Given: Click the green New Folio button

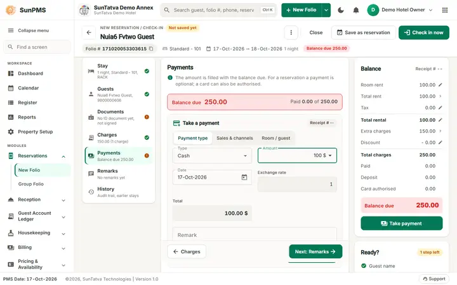Looking at the screenshot, I should pos(301,10).
